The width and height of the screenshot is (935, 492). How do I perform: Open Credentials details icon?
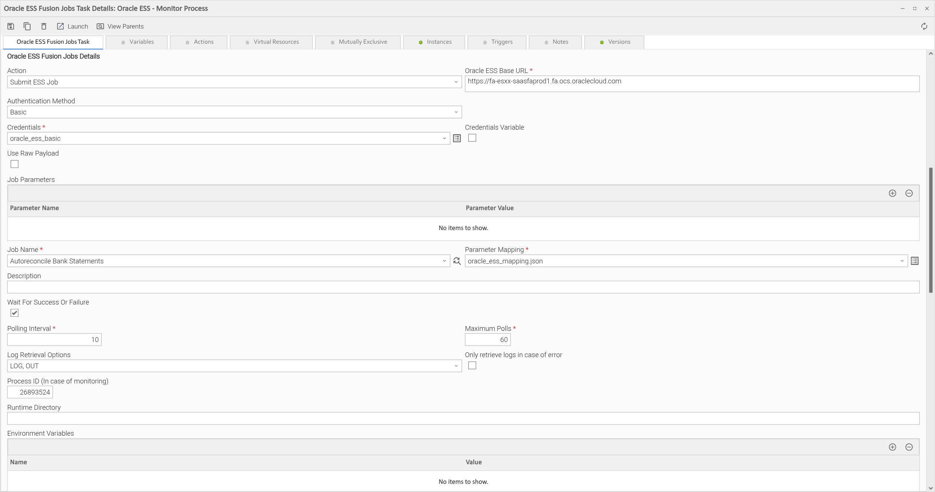(457, 138)
